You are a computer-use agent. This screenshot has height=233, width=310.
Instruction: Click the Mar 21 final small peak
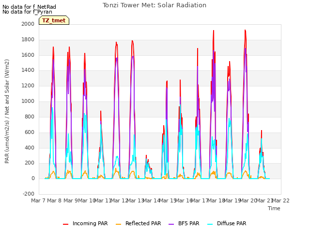262,131
